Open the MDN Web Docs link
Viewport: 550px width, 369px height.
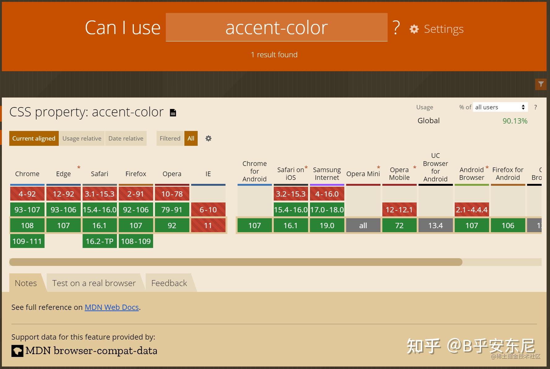[111, 307]
